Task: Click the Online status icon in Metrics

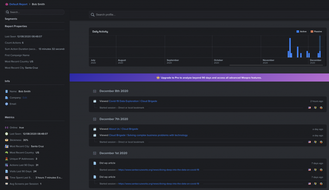Action: 6,127
